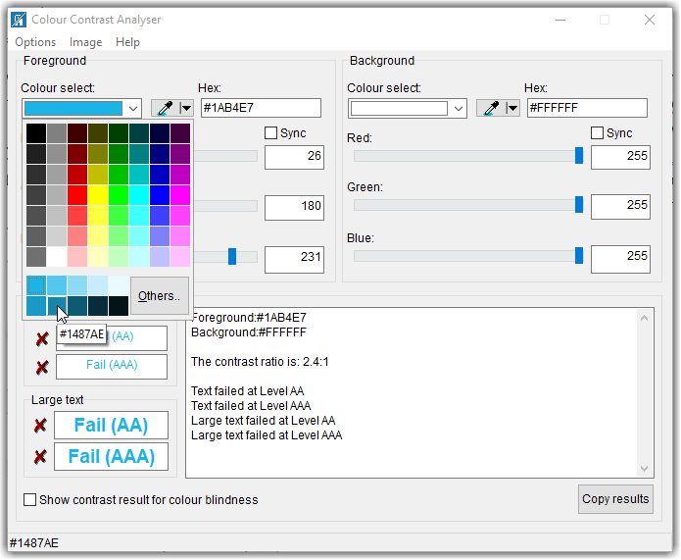Open the Image menu
Image resolution: width=681 pixels, height=560 pixels.
85,42
